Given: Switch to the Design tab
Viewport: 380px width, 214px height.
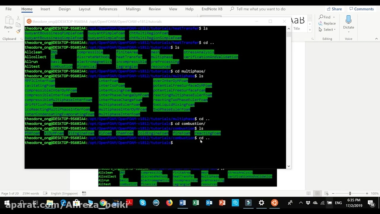Looking at the screenshot, I should point(65,9).
